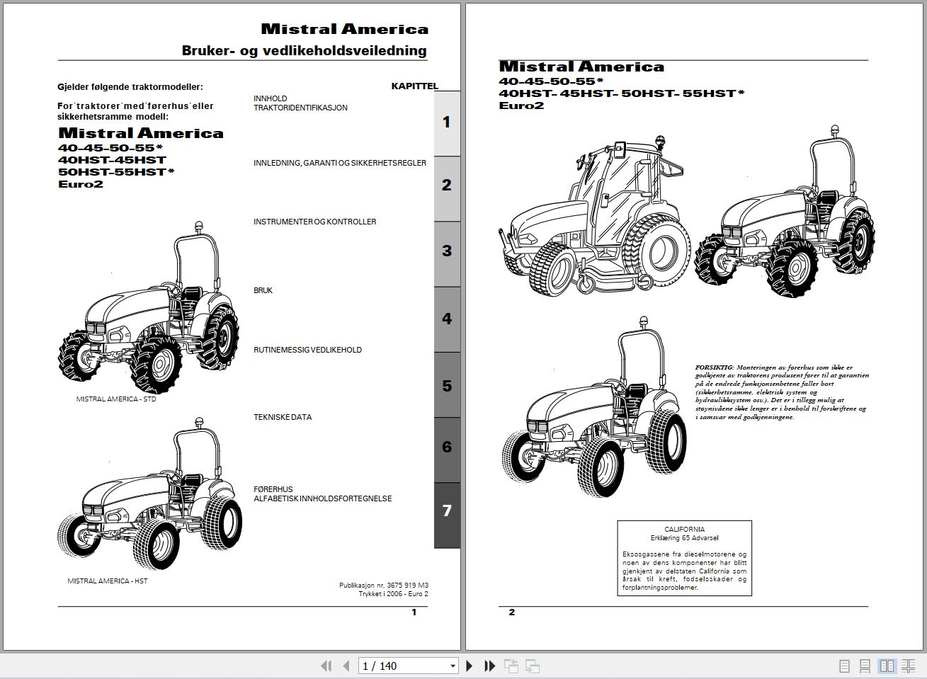This screenshot has width=927, height=679.
Task: Click the STD tractor illustration on page 1
Action: tap(148, 308)
